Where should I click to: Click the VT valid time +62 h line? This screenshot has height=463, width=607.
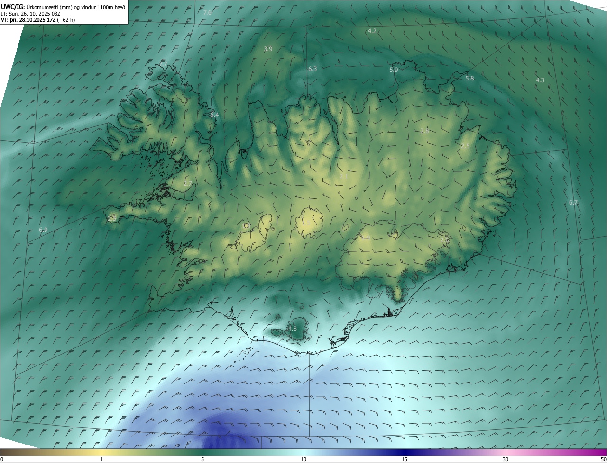pos(37,20)
